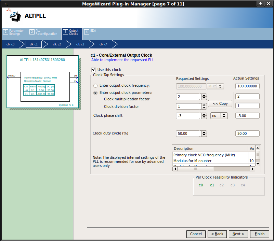The image size is (274, 241).
Task: Click the ALTPLL chip logo icon
Action: pos(14,15)
